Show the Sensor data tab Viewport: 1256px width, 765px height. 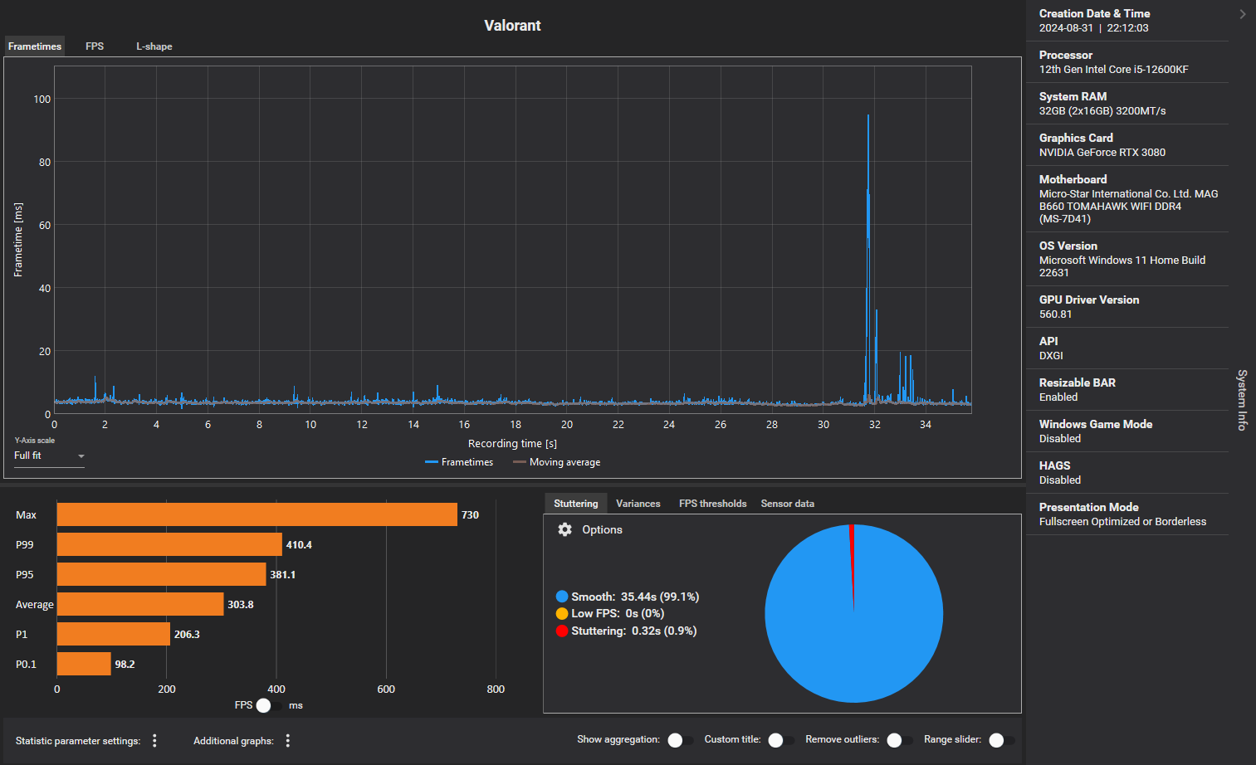(787, 504)
